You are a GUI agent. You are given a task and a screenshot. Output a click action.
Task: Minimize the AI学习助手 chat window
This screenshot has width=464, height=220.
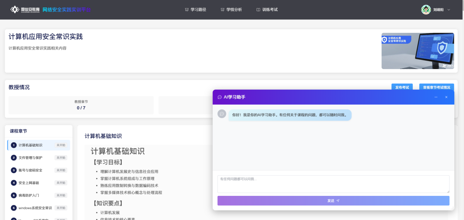[x=436, y=97]
